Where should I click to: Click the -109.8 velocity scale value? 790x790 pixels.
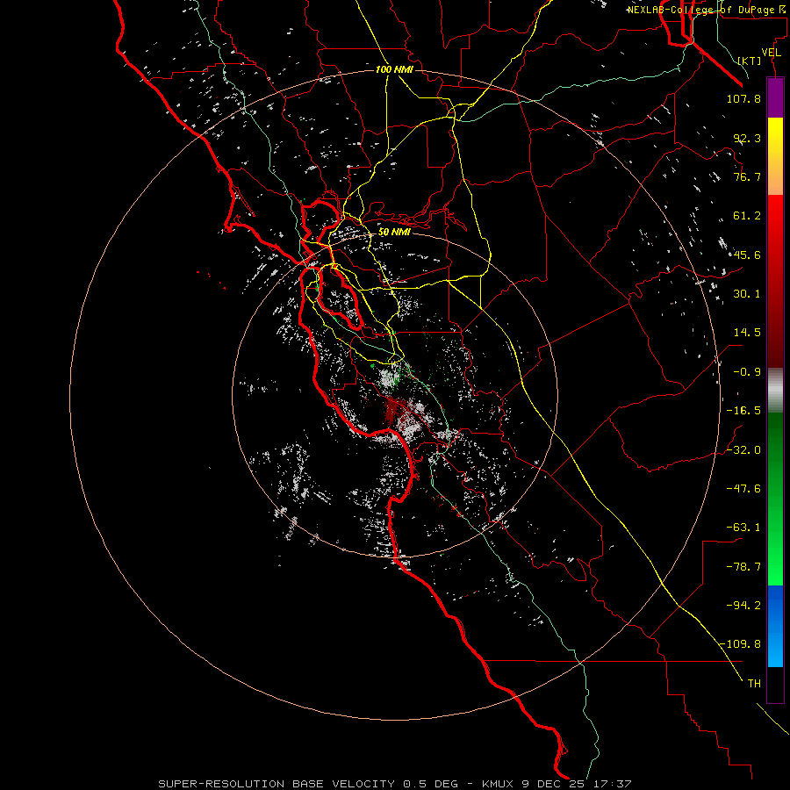(x=740, y=644)
